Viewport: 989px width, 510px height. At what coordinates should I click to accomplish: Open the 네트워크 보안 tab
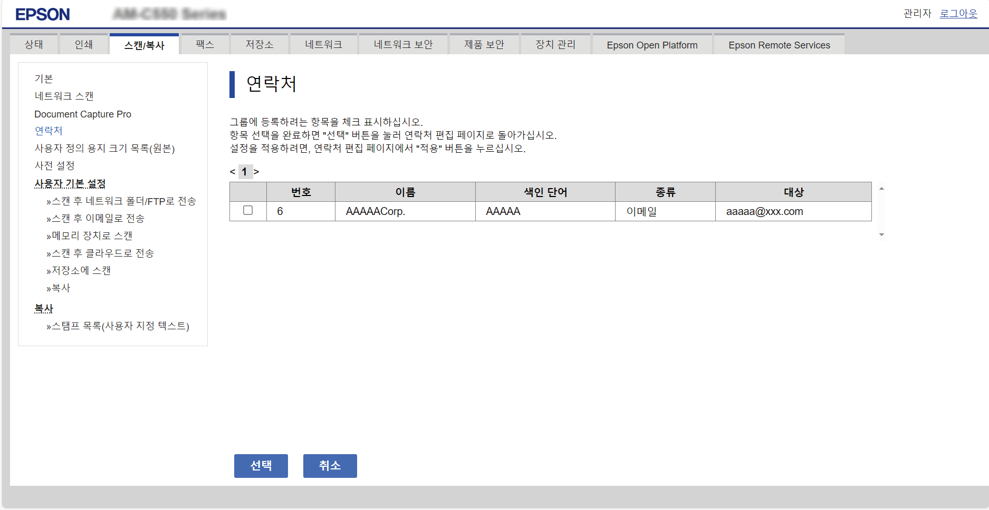coord(403,45)
